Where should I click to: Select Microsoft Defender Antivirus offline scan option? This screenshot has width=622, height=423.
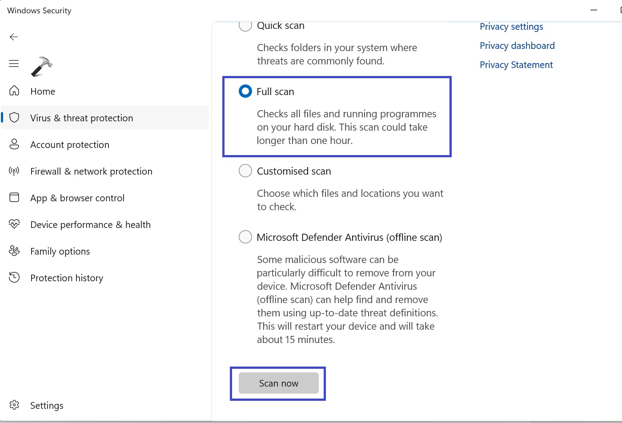(x=245, y=237)
